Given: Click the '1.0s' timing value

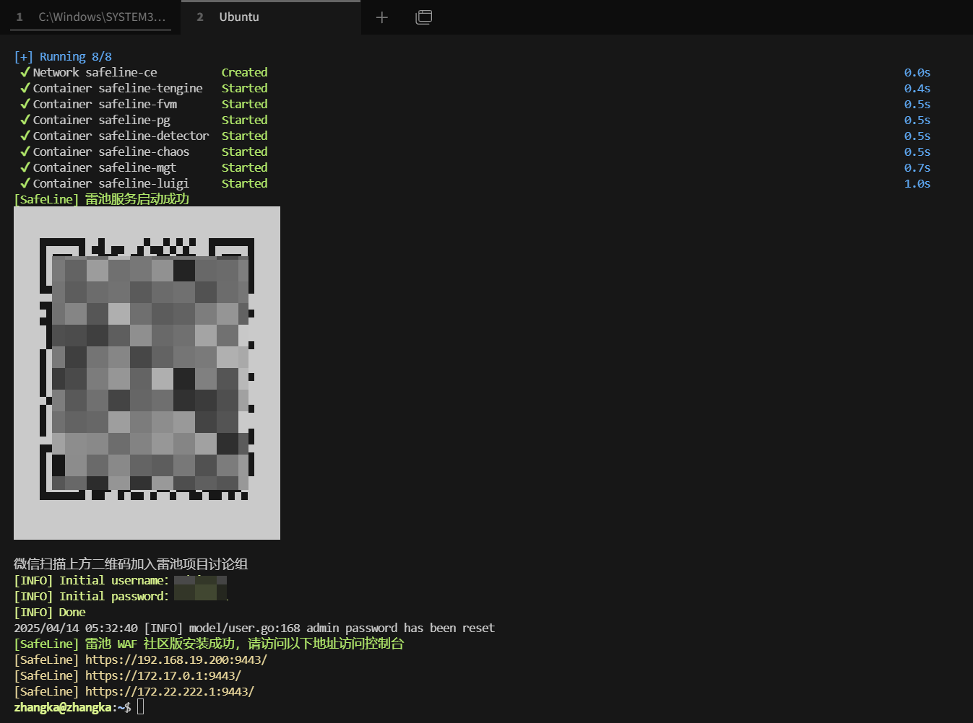Looking at the screenshot, I should 917,183.
